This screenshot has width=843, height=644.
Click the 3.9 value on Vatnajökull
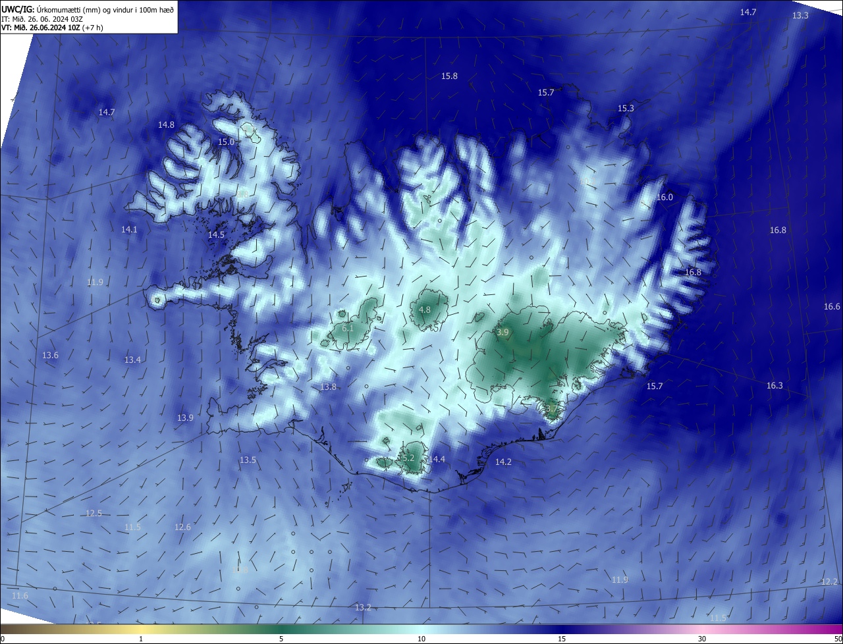click(x=503, y=333)
